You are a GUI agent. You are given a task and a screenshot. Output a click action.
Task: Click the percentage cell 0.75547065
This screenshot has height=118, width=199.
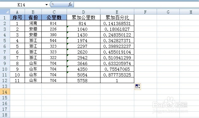[117, 69]
